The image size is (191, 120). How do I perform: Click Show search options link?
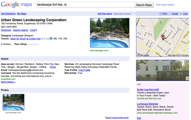pyautogui.click(x=165, y=5)
